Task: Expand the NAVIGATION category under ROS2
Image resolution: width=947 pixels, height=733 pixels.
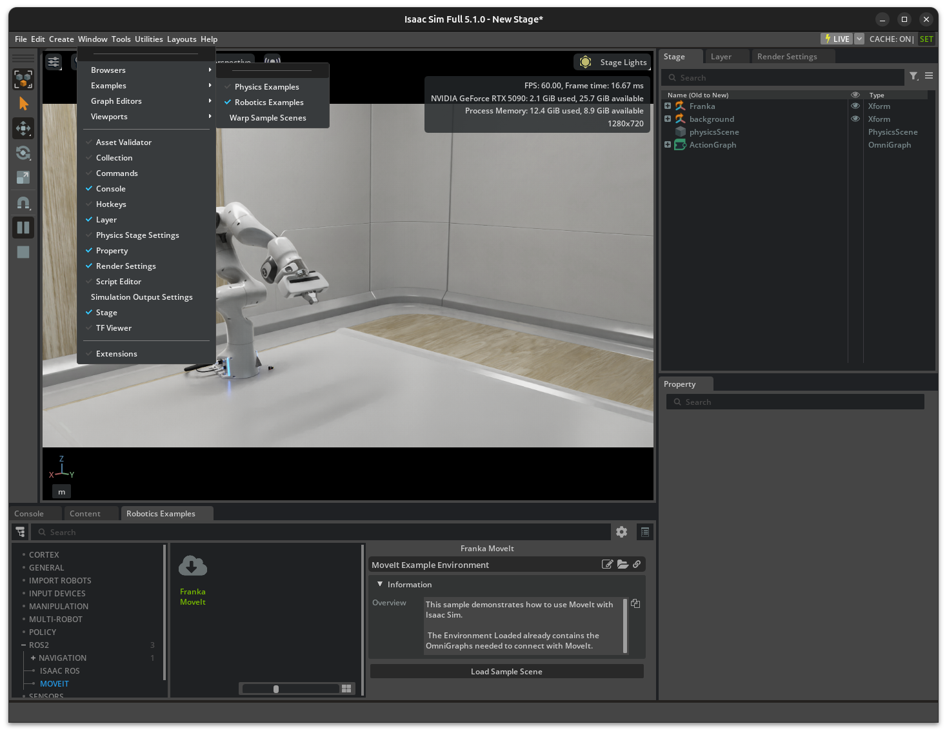Action: point(33,658)
